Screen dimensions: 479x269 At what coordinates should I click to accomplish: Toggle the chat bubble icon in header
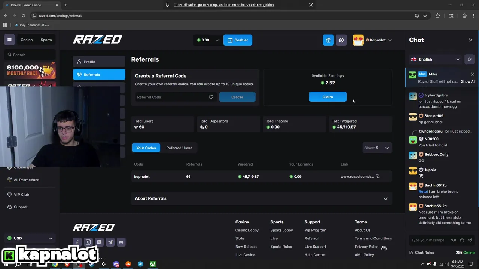tap(341, 40)
